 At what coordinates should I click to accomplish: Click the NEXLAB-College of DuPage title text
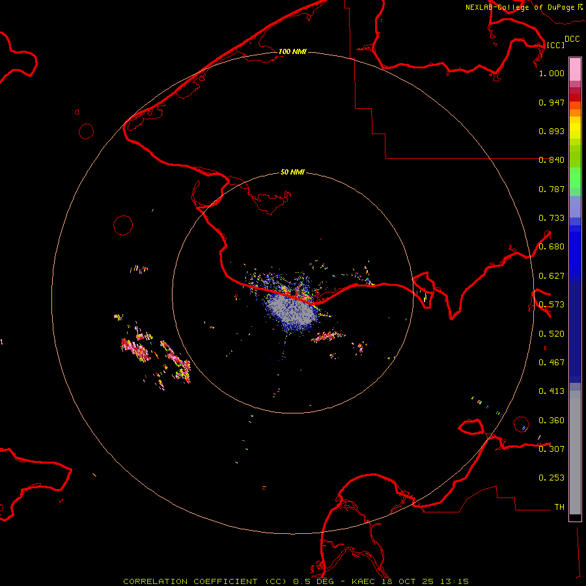pos(520,7)
